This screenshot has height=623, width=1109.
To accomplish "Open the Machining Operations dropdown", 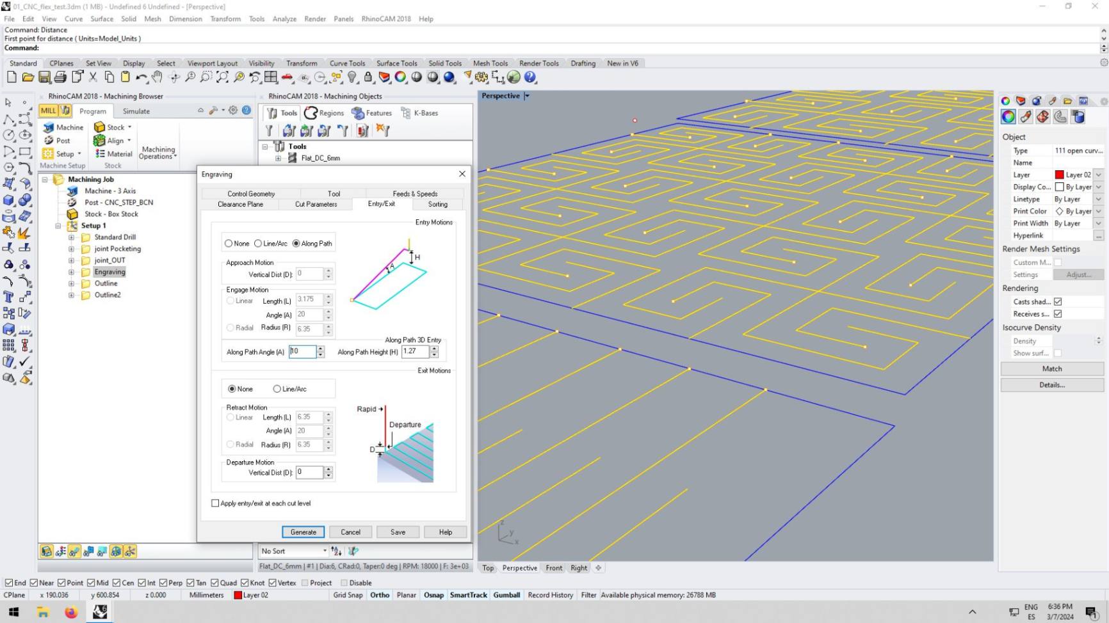I will tap(158, 153).
